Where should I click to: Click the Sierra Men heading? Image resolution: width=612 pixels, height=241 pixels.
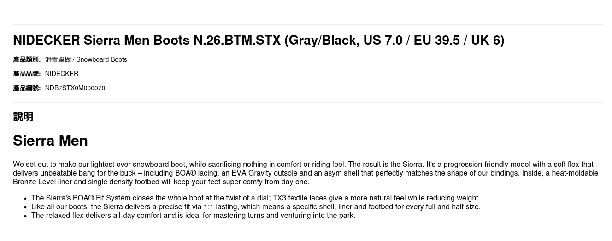tap(50, 141)
